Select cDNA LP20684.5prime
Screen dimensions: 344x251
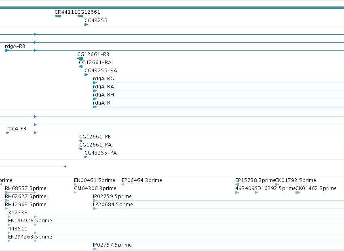point(113,205)
